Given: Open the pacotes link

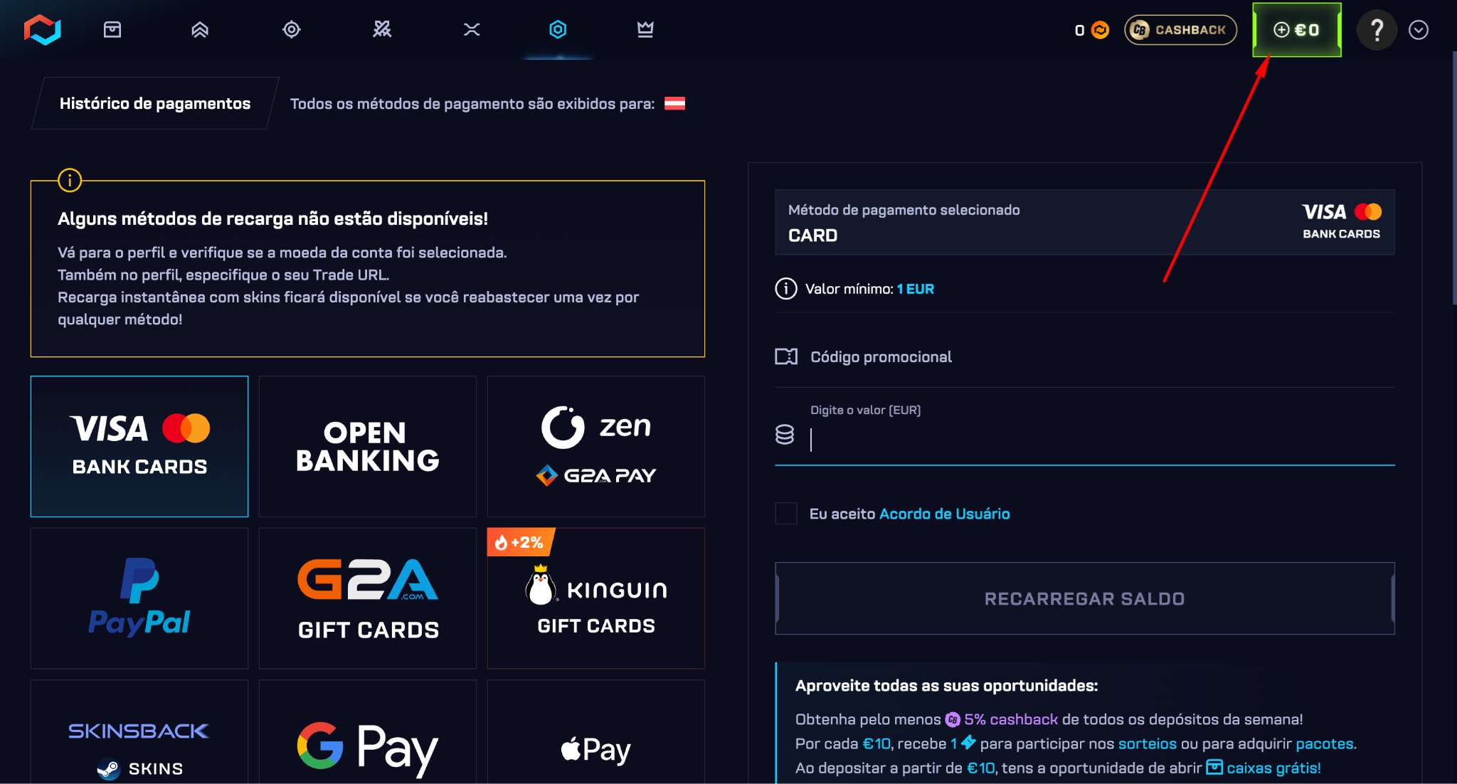Looking at the screenshot, I should click(x=1324, y=743).
